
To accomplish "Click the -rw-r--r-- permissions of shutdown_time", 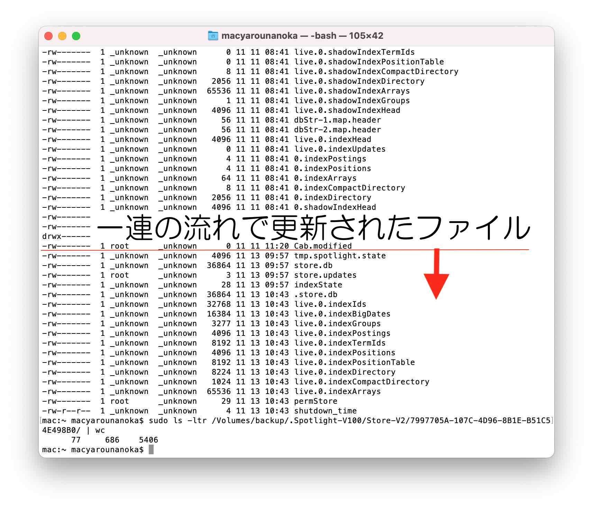I will point(66,411).
